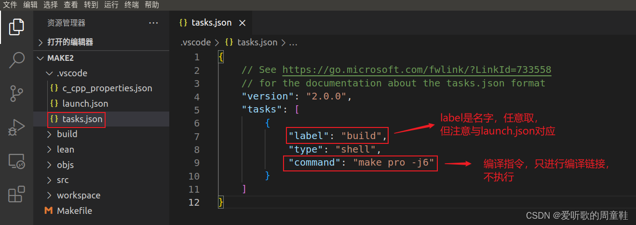Click tasks.json in the breadcrumb path

click(257, 42)
